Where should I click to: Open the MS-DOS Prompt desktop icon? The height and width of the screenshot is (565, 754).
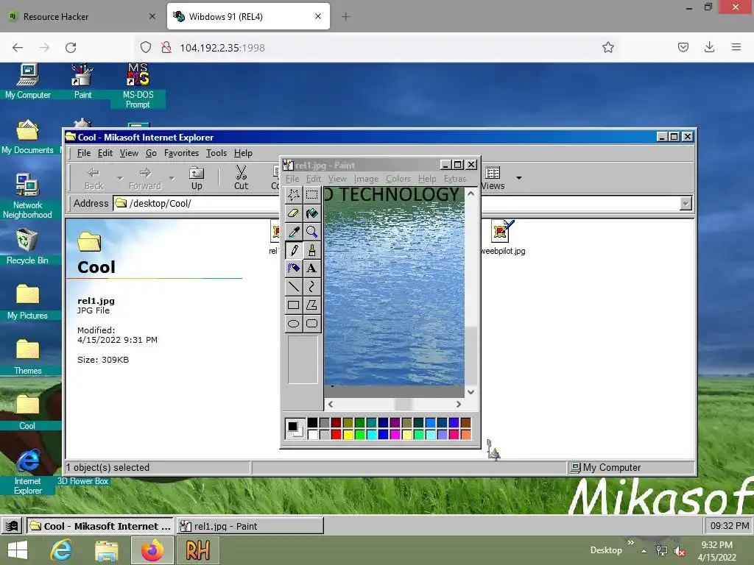coord(138,85)
